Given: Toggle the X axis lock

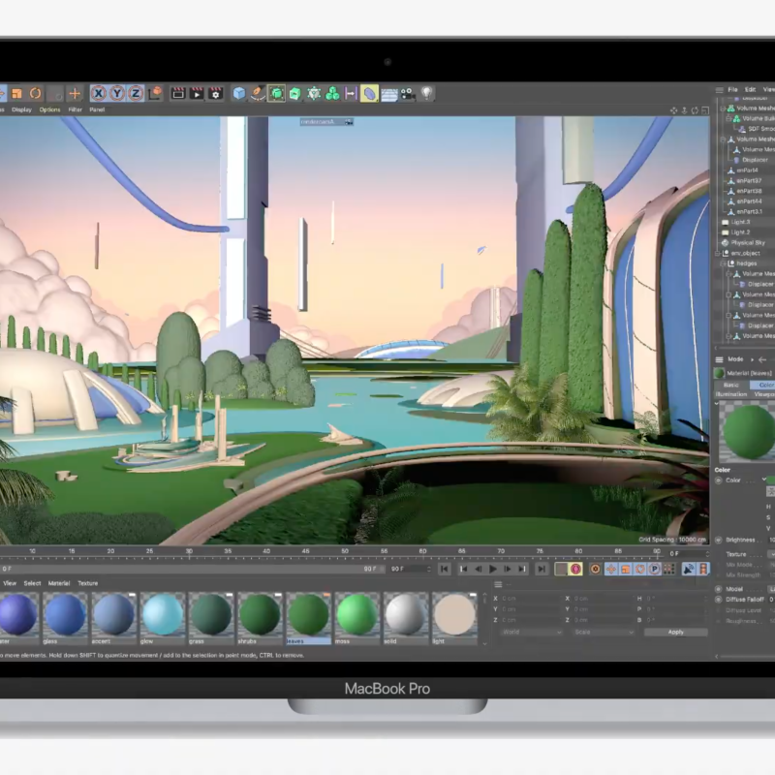Looking at the screenshot, I should 99,93.
